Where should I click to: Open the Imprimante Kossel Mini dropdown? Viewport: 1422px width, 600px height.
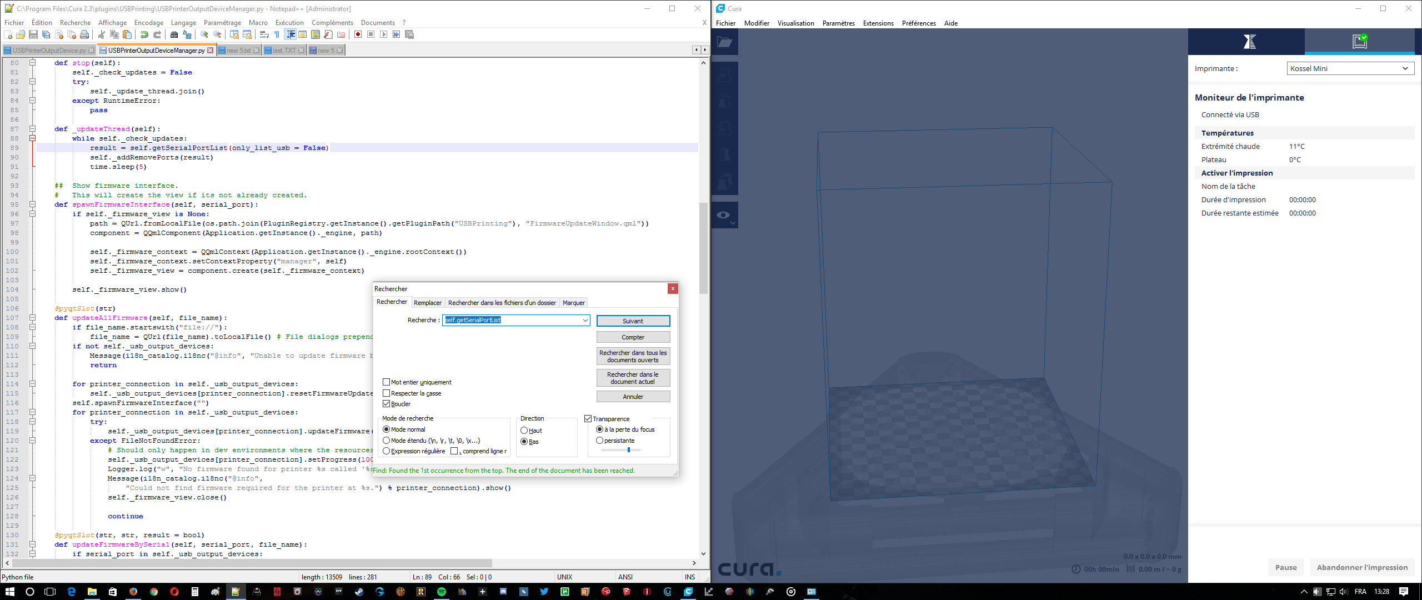pyautogui.click(x=1350, y=68)
